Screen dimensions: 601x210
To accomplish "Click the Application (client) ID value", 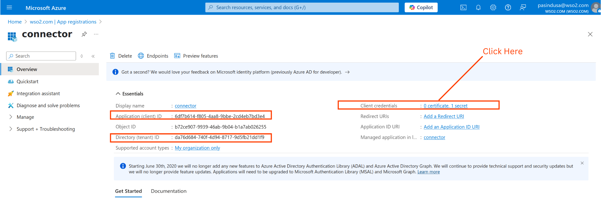I will click(220, 116).
